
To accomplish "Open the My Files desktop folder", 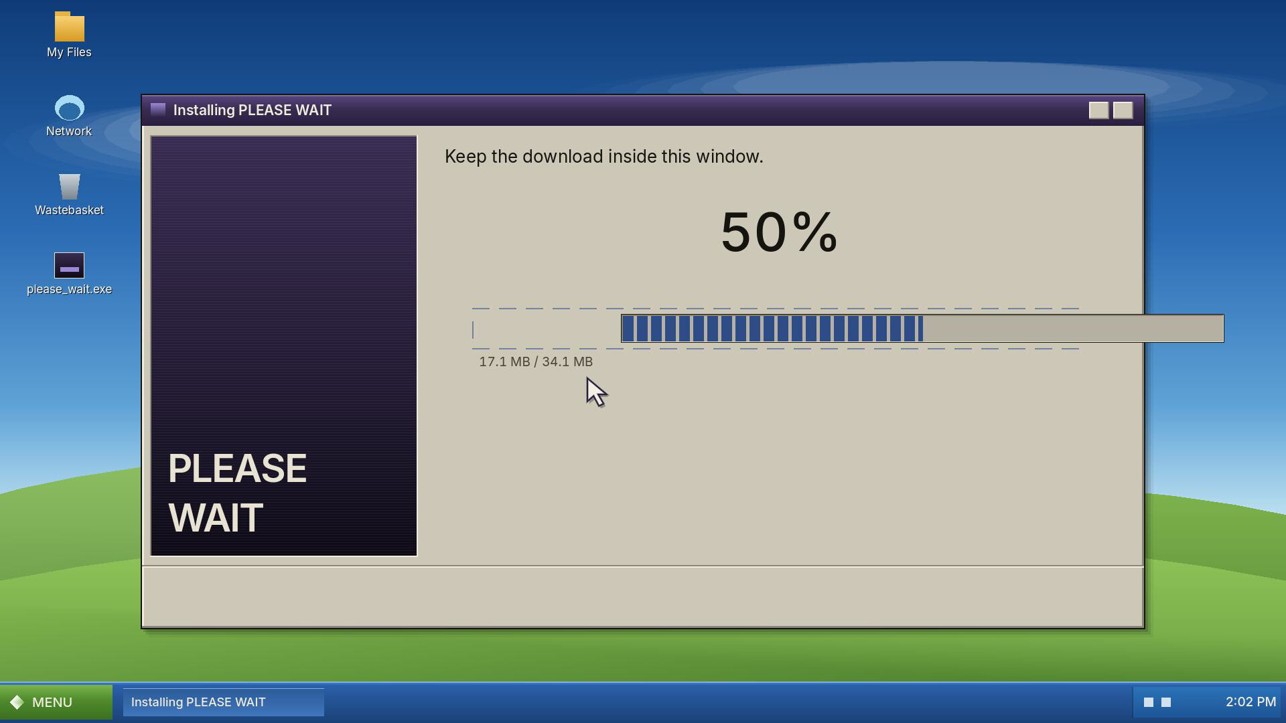I will pos(69,35).
